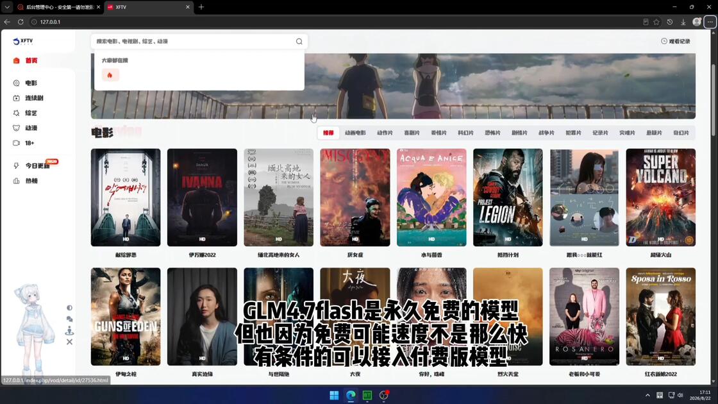Open the browser three-dots menu
The width and height of the screenshot is (718, 404).
pos(710,22)
